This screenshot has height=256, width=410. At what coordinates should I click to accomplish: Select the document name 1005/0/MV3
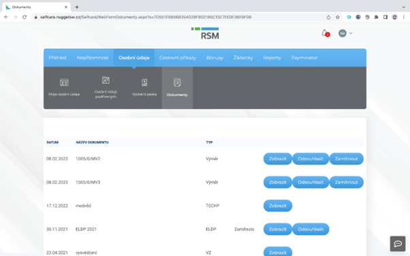(88, 182)
